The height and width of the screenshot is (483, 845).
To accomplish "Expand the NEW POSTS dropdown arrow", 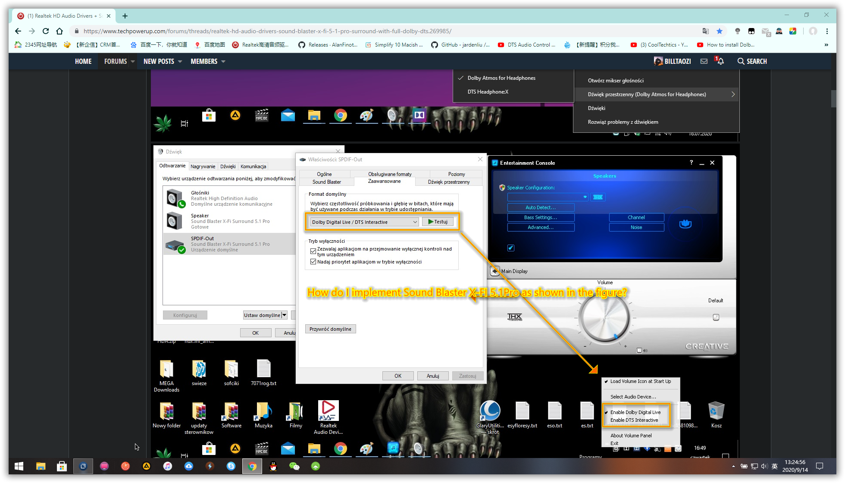I will click(180, 62).
